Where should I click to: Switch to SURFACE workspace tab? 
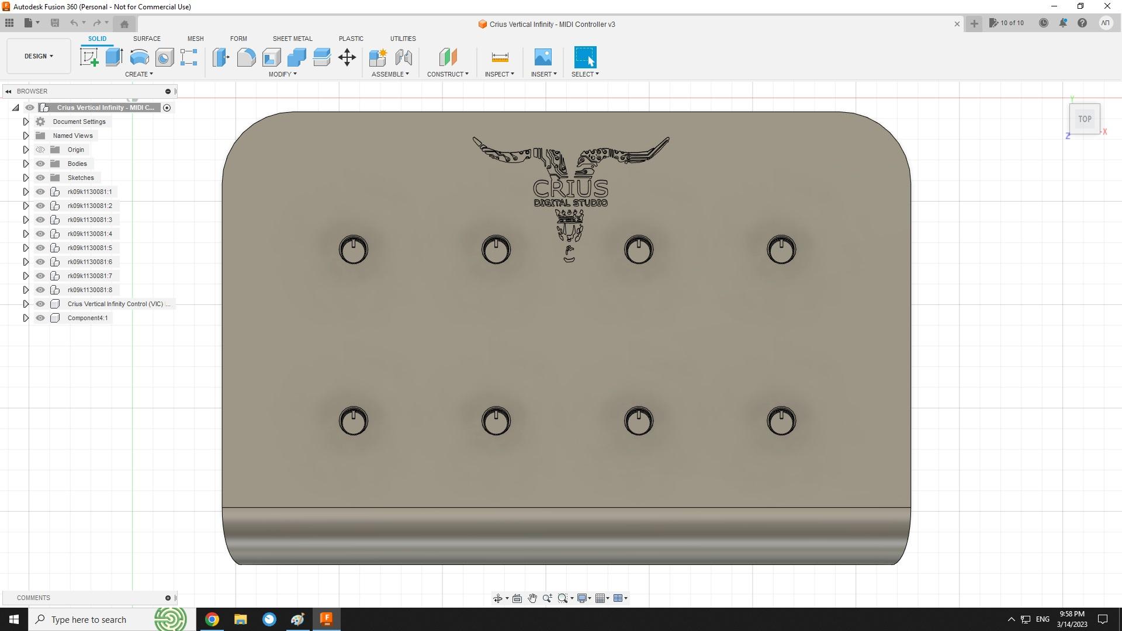click(x=147, y=39)
